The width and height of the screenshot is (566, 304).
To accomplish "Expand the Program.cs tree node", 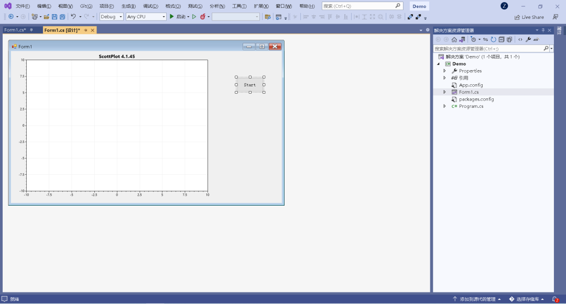I will click(445, 106).
